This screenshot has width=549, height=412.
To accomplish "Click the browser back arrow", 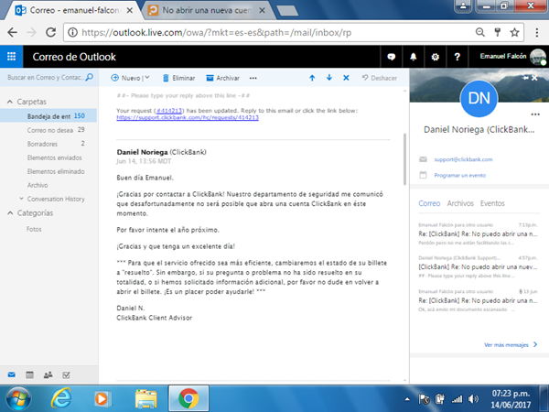I will (13, 33).
